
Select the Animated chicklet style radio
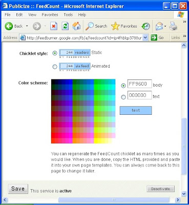click(x=55, y=67)
